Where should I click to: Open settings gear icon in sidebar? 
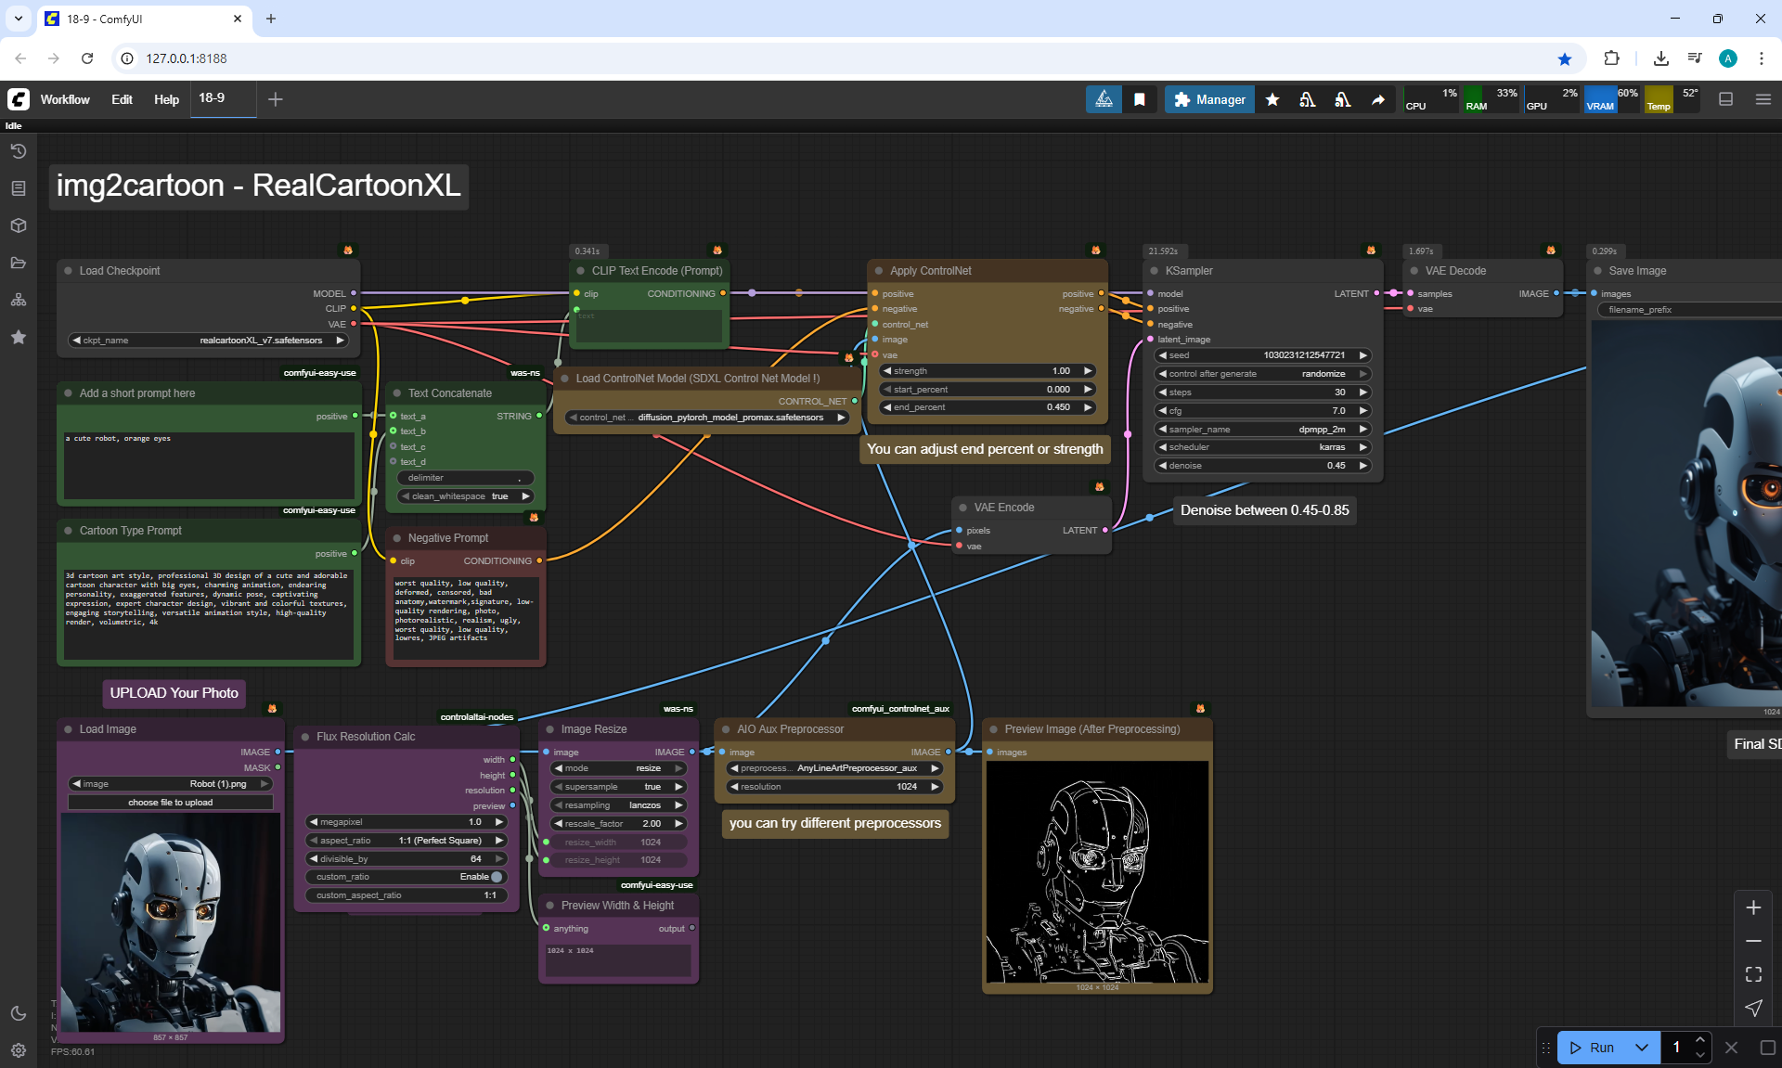pyautogui.click(x=18, y=1050)
